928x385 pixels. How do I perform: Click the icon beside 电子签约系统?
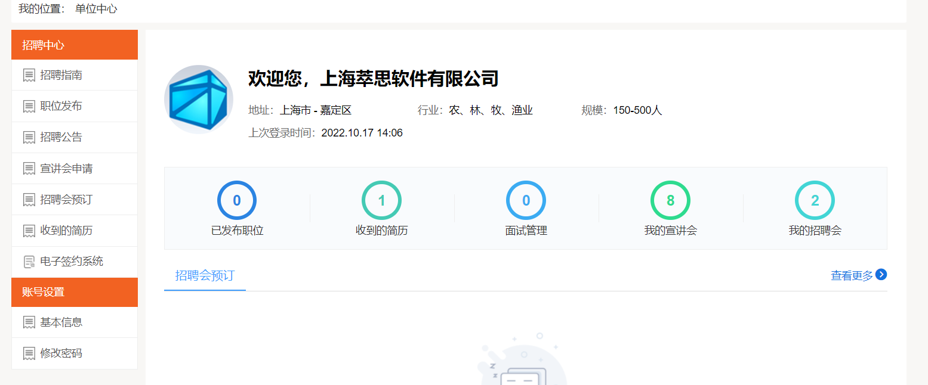pos(29,262)
